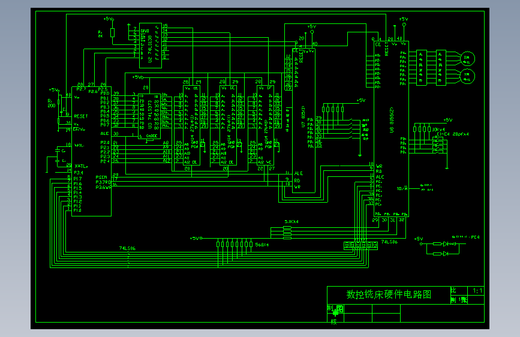Click the P1.4 pin label
Image resolution: width=520 pixels, height=337 pixels.
pyautogui.click(x=77, y=192)
